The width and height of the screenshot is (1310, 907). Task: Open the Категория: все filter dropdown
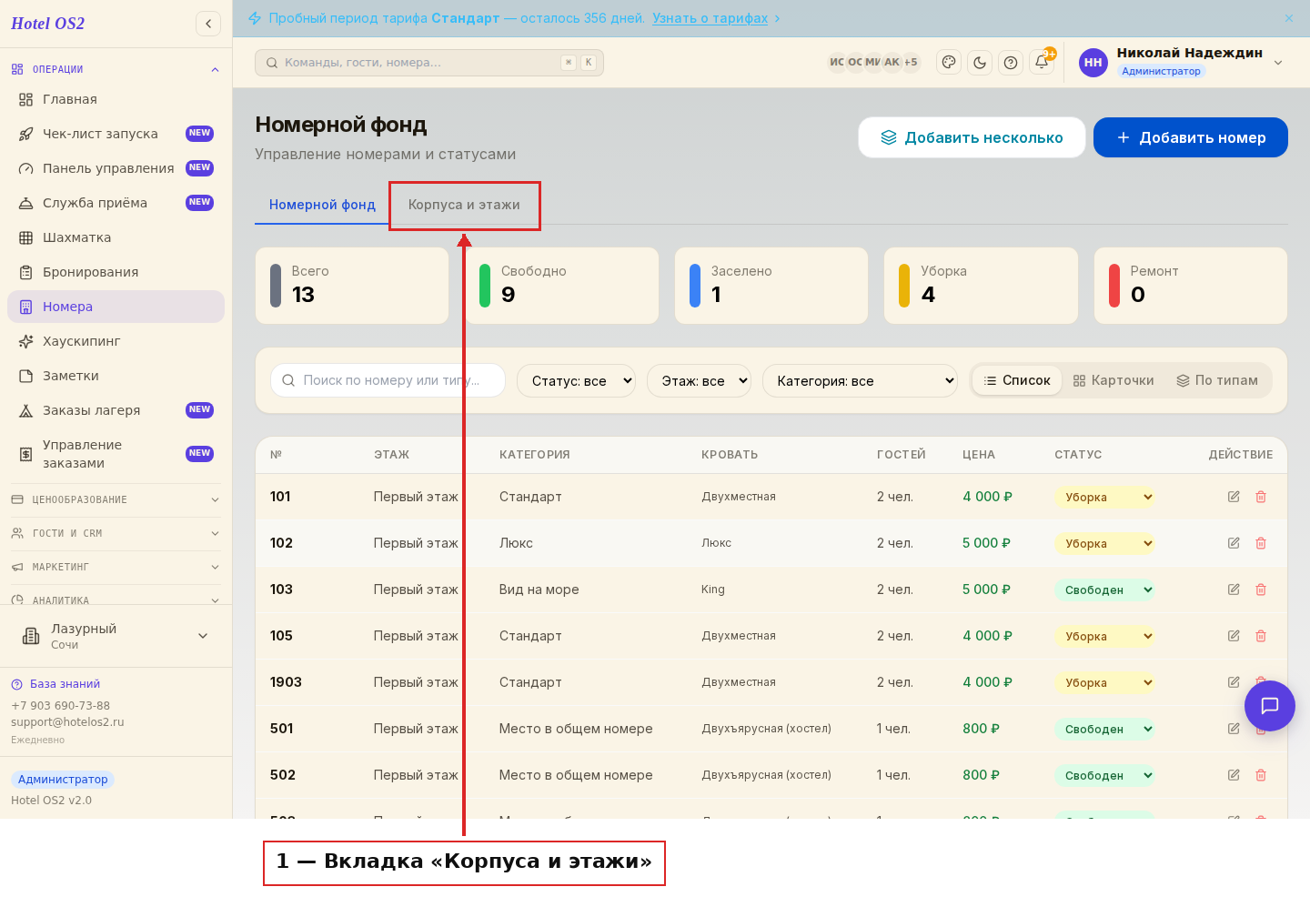[861, 380]
